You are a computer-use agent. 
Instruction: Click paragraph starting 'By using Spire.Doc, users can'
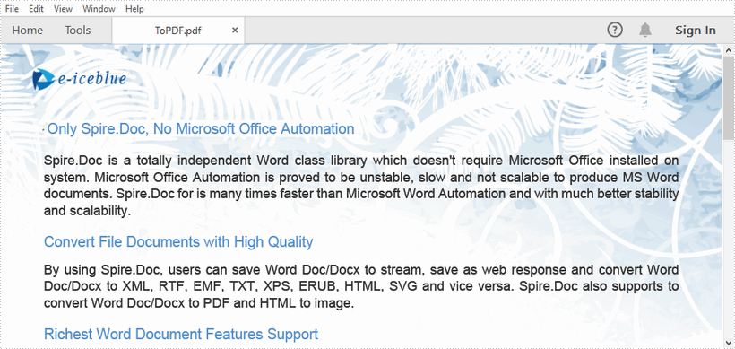pos(361,286)
